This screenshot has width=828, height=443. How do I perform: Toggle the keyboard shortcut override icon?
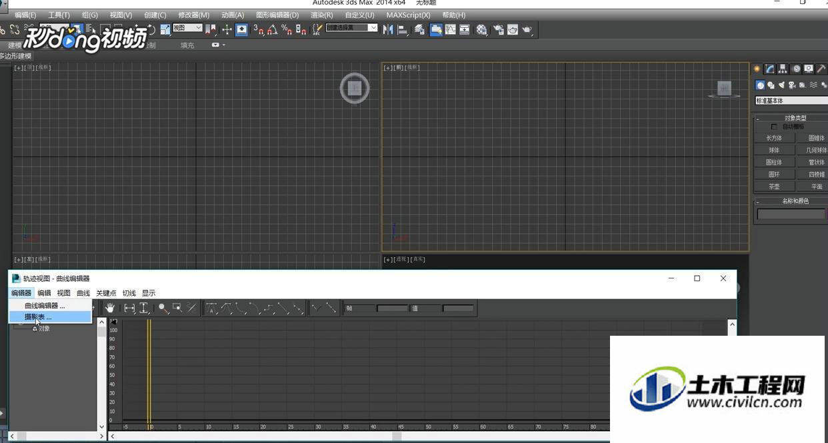click(241, 29)
